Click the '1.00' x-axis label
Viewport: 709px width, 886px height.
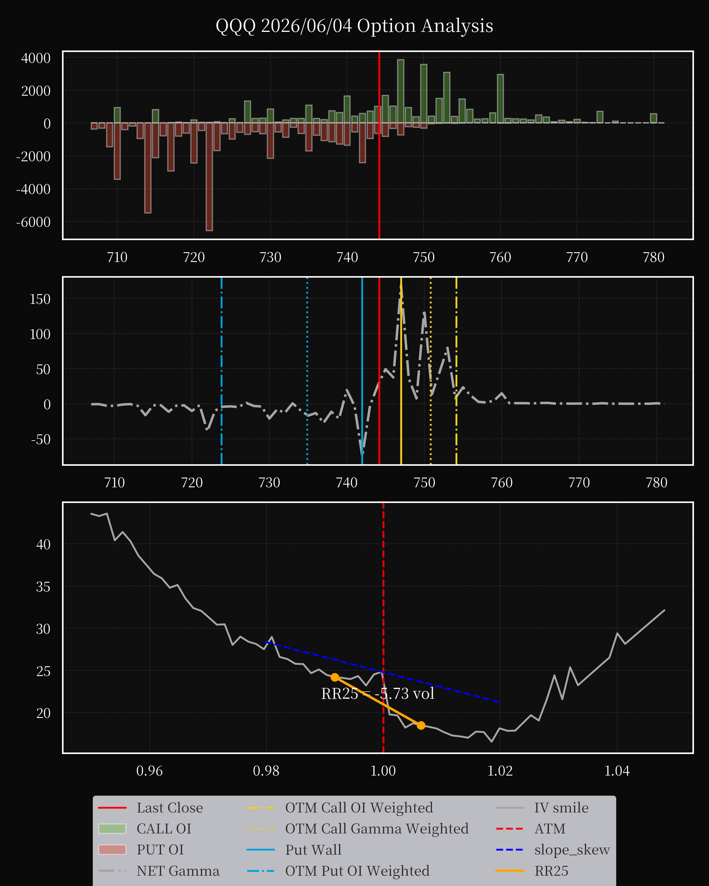(x=383, y=771)
